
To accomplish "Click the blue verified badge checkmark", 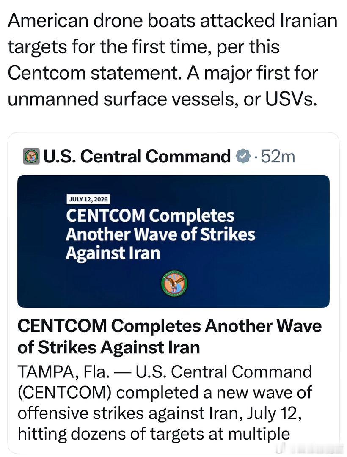I will click(243, 157).
